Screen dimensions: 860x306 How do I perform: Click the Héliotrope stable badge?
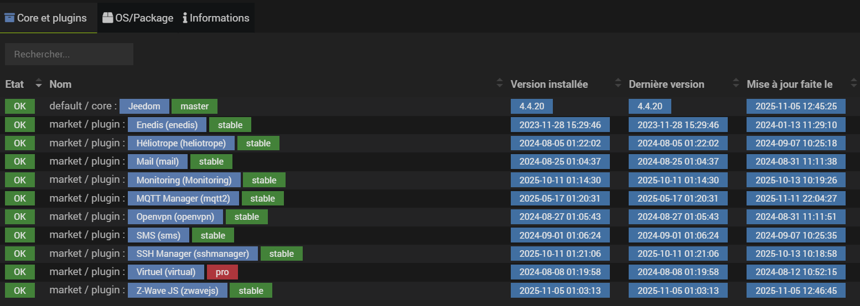click(258, 143)
